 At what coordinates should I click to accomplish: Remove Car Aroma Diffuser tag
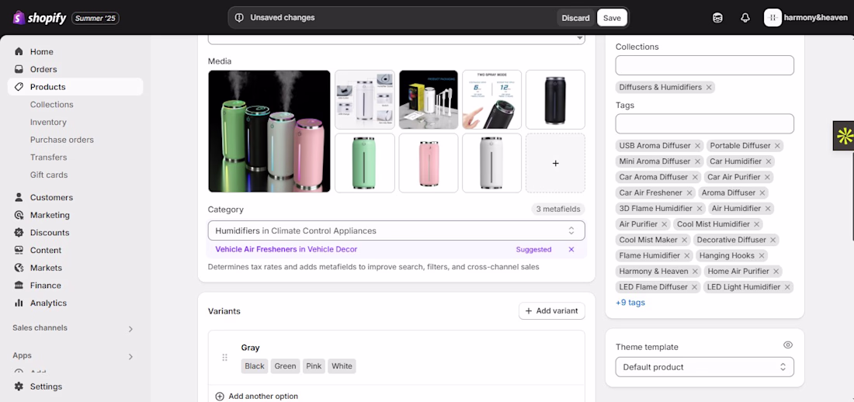(x=695, y=178)
